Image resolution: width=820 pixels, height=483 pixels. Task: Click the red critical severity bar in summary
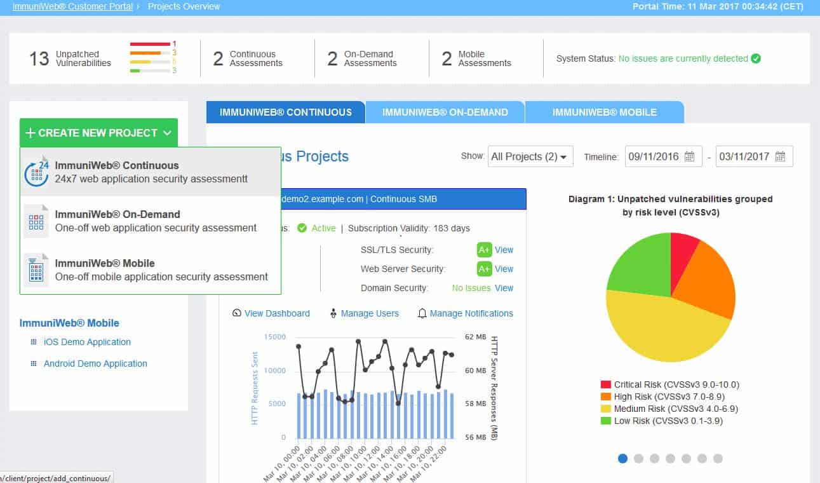(x=150, y=44)
